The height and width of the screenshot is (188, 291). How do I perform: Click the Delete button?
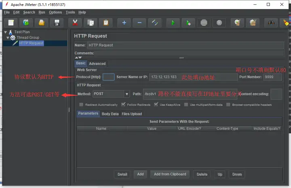[202, 174]
